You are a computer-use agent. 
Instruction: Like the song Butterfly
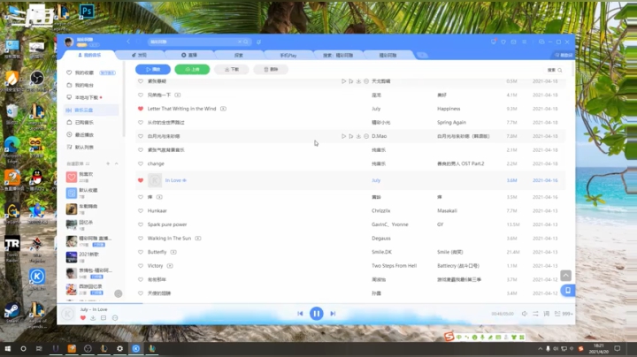pyautogui.click(x=141, y=252)
